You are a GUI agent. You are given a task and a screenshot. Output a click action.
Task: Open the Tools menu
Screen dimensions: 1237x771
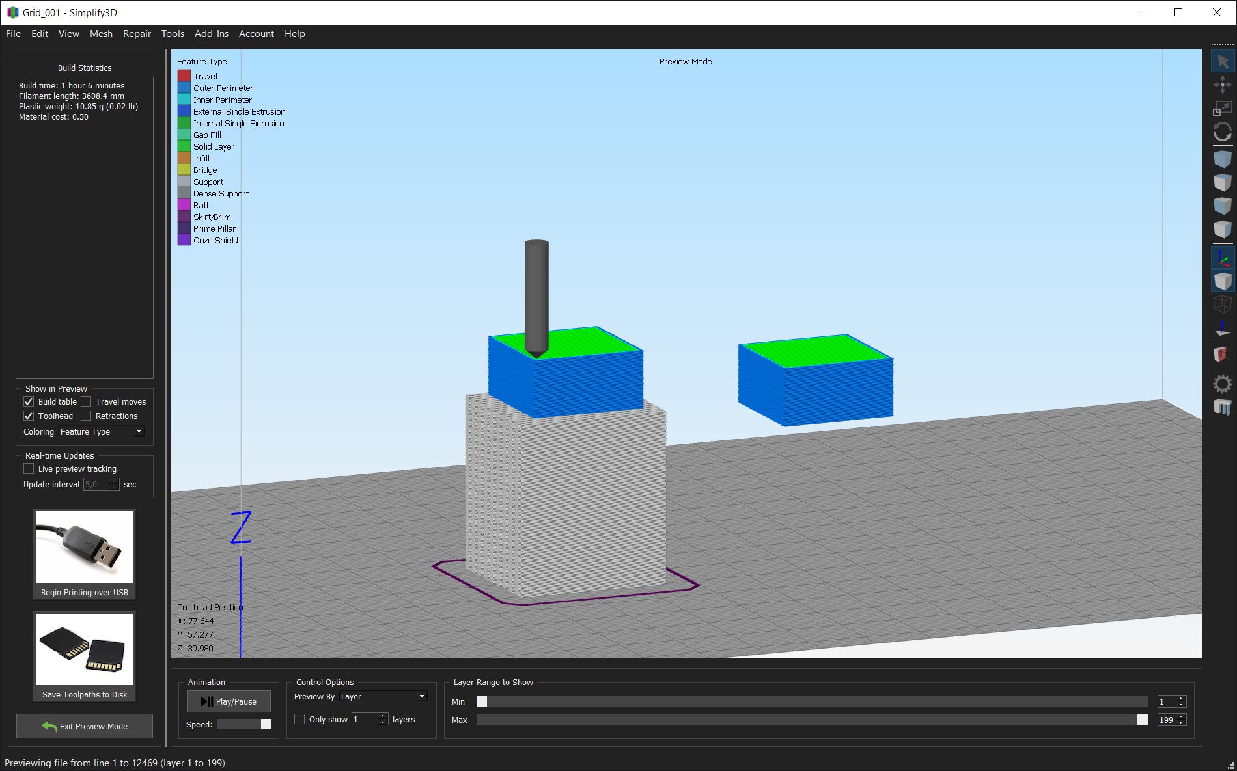[x=173, y=34]
